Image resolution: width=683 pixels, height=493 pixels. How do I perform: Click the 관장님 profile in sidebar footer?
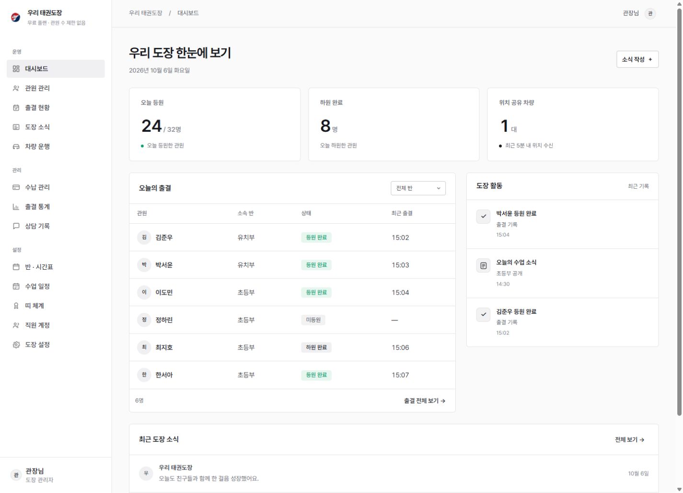click(x=56, y=475)
